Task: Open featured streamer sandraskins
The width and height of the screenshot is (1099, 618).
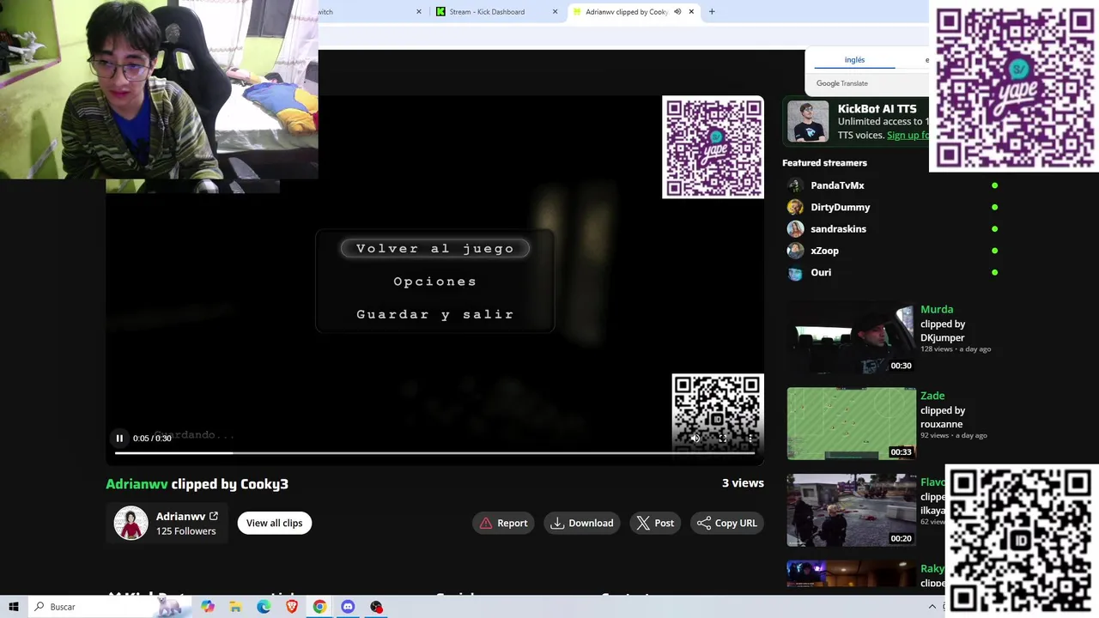Action: click(838, 229)
